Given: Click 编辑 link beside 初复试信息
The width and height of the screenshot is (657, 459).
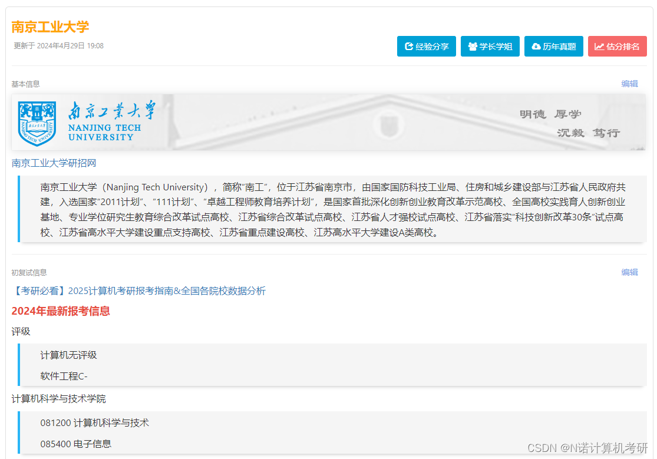Looking at the screenshot, I should (629, 272).
